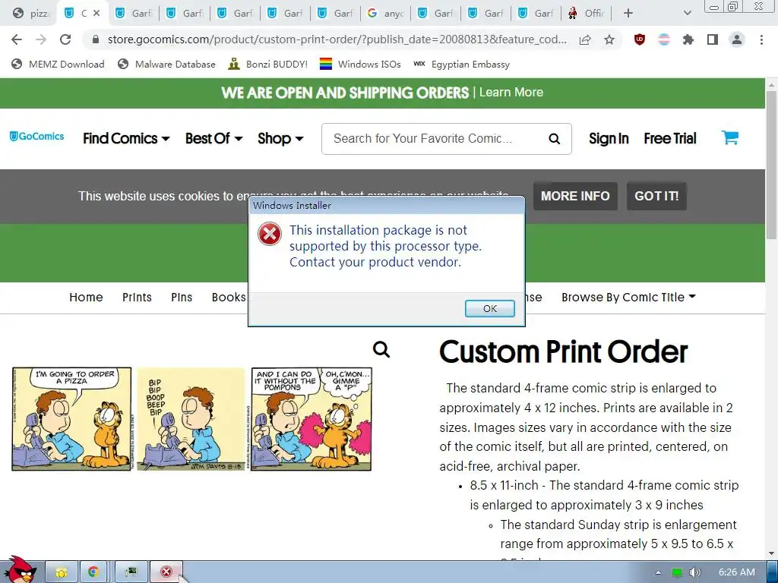Click the volume speaker tray icon
This screenshot has width=778, height=583.
695,572
